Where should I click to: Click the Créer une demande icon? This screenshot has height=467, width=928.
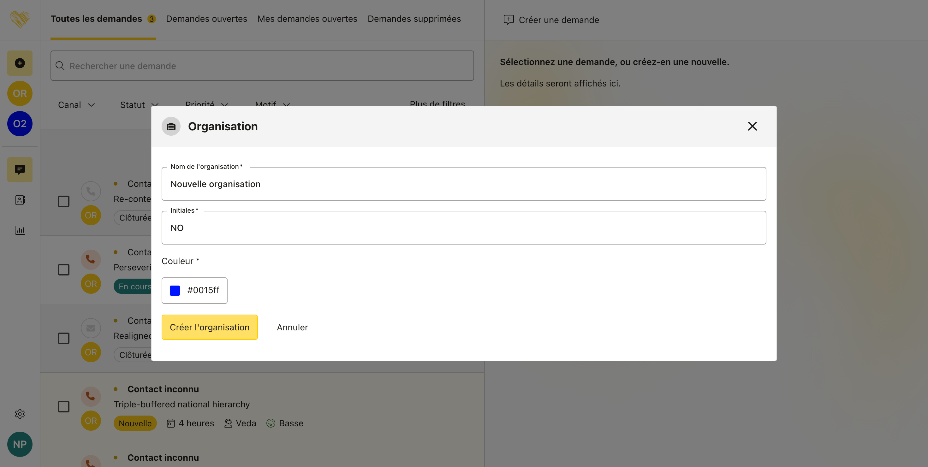coord(508,20)
